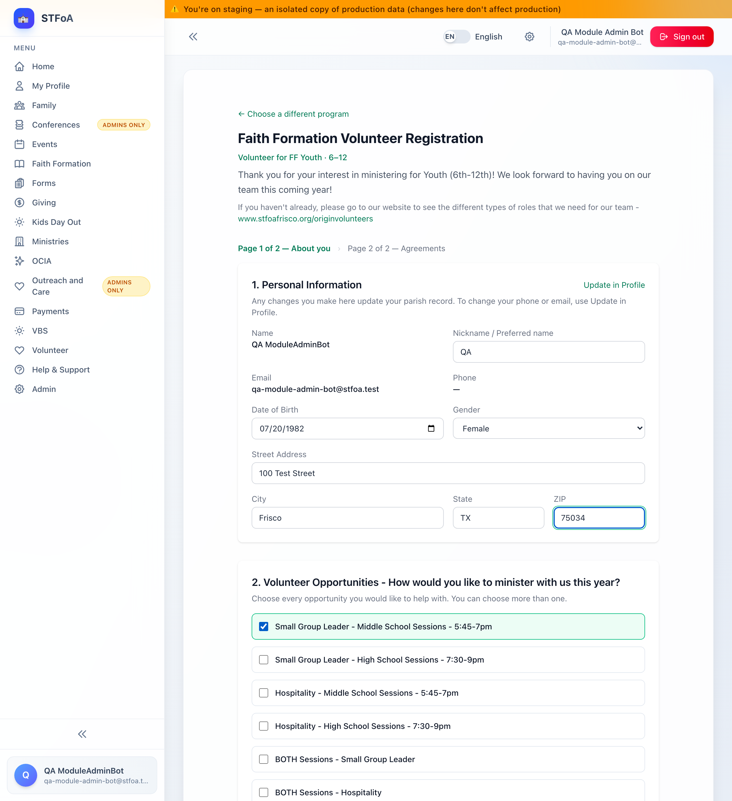Collapse menu with header double chevron
Image resolution: width=732 pixels, height=801 pixels.
pos(193,37)
